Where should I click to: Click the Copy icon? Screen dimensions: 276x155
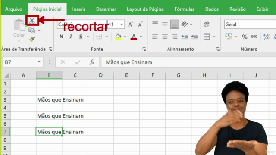tap(31, 30)
